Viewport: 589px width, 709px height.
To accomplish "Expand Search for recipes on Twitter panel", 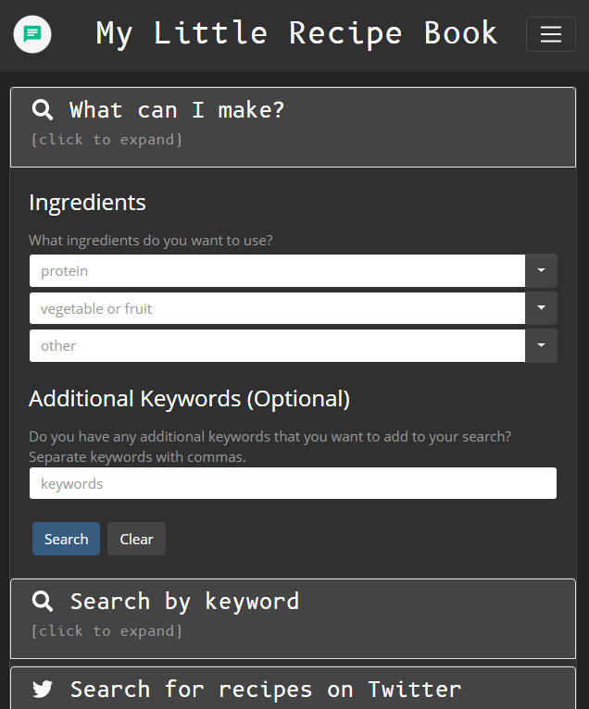I will (294, 689).
